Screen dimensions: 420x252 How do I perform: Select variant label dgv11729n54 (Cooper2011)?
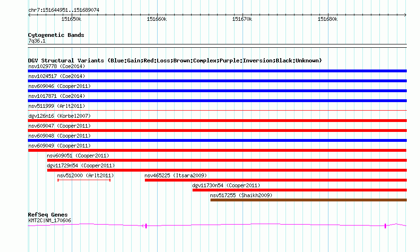(81, 165)
